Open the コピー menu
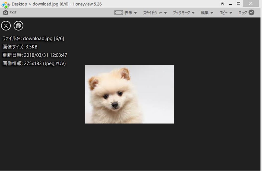This screenshot has width=262, height=171. tap(226, 13)
